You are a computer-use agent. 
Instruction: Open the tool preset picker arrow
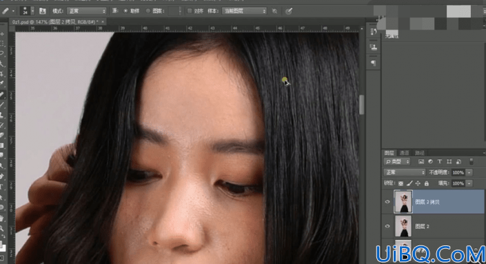pos(13,11)
